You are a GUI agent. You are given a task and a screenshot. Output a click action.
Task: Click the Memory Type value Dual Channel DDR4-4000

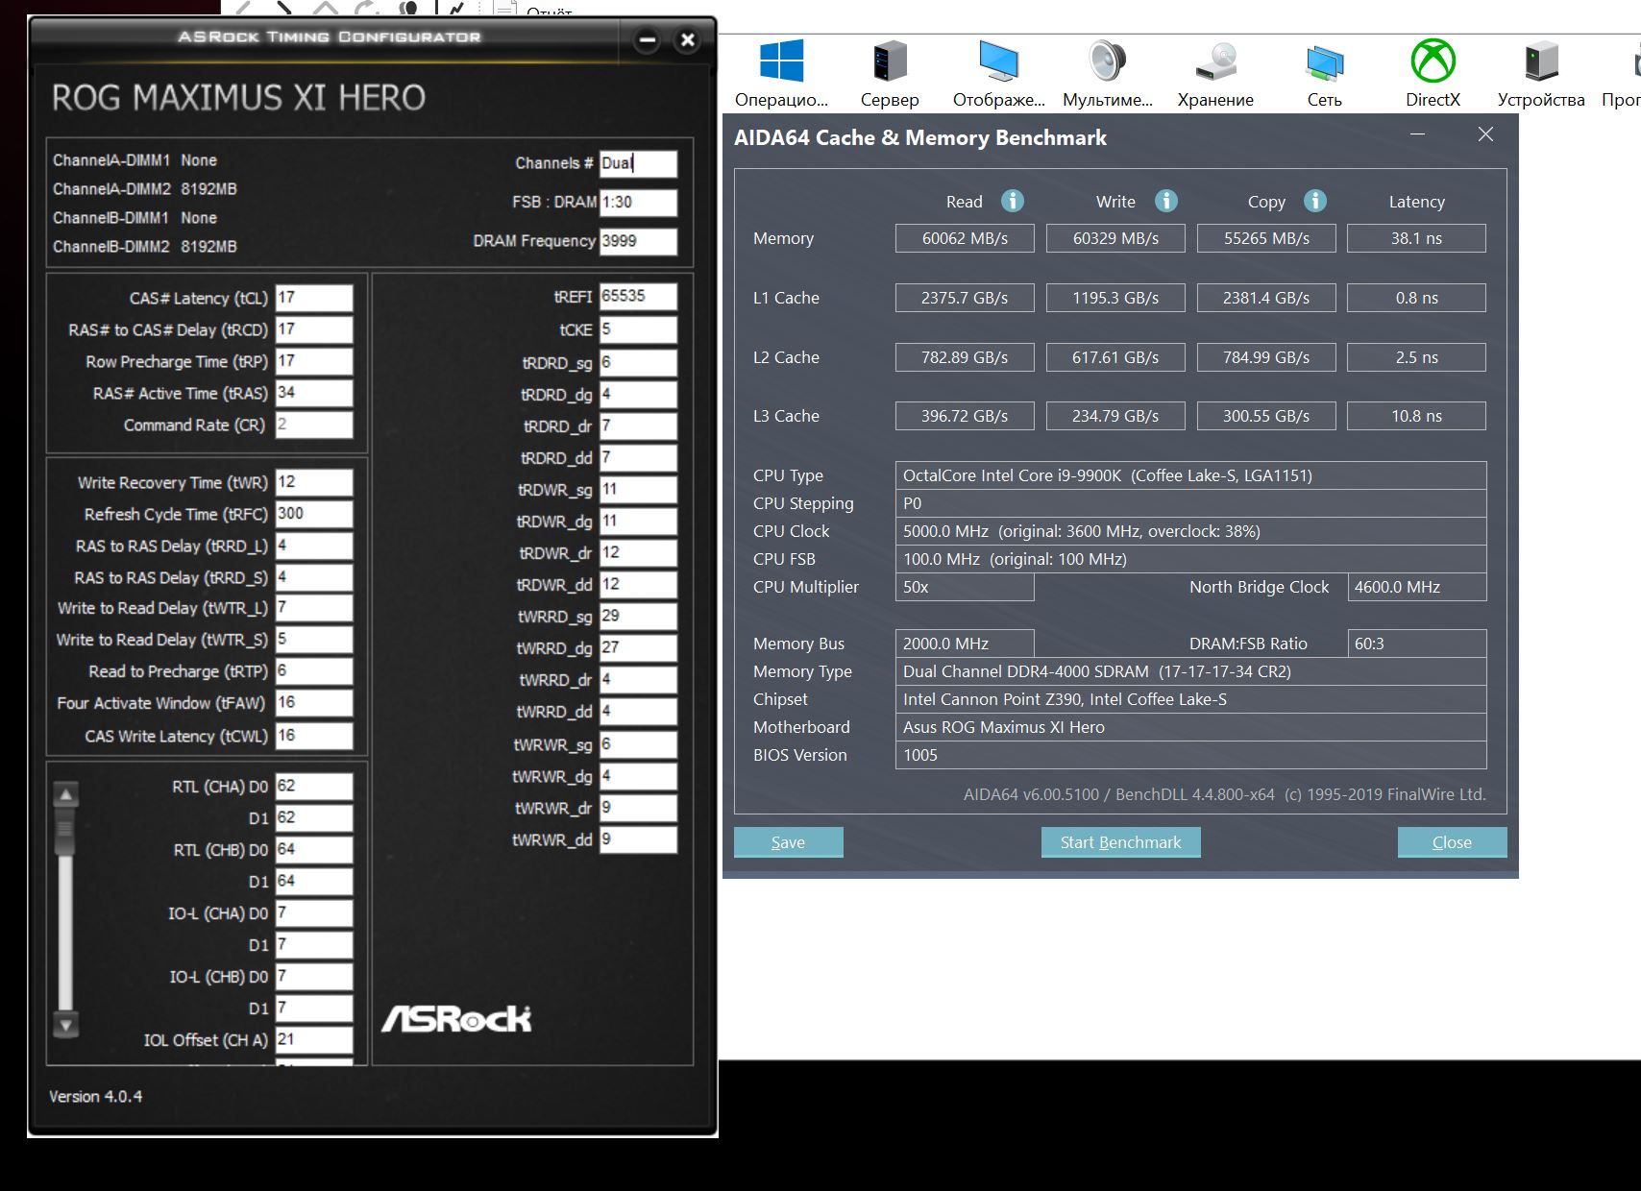coord(1190,671)
